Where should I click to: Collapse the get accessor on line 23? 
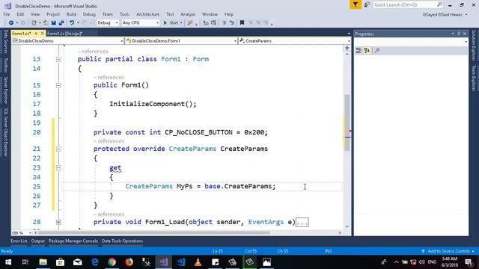click(x=58, y=167)
